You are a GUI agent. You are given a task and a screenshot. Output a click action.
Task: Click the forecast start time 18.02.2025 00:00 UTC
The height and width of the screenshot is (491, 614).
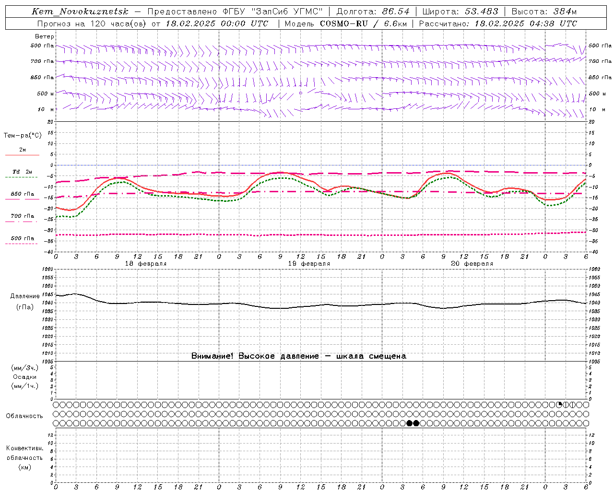click(217, 23)
